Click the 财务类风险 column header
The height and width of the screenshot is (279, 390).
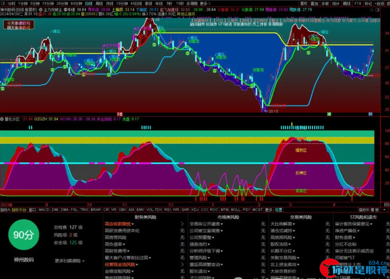[x=145, y=217]
